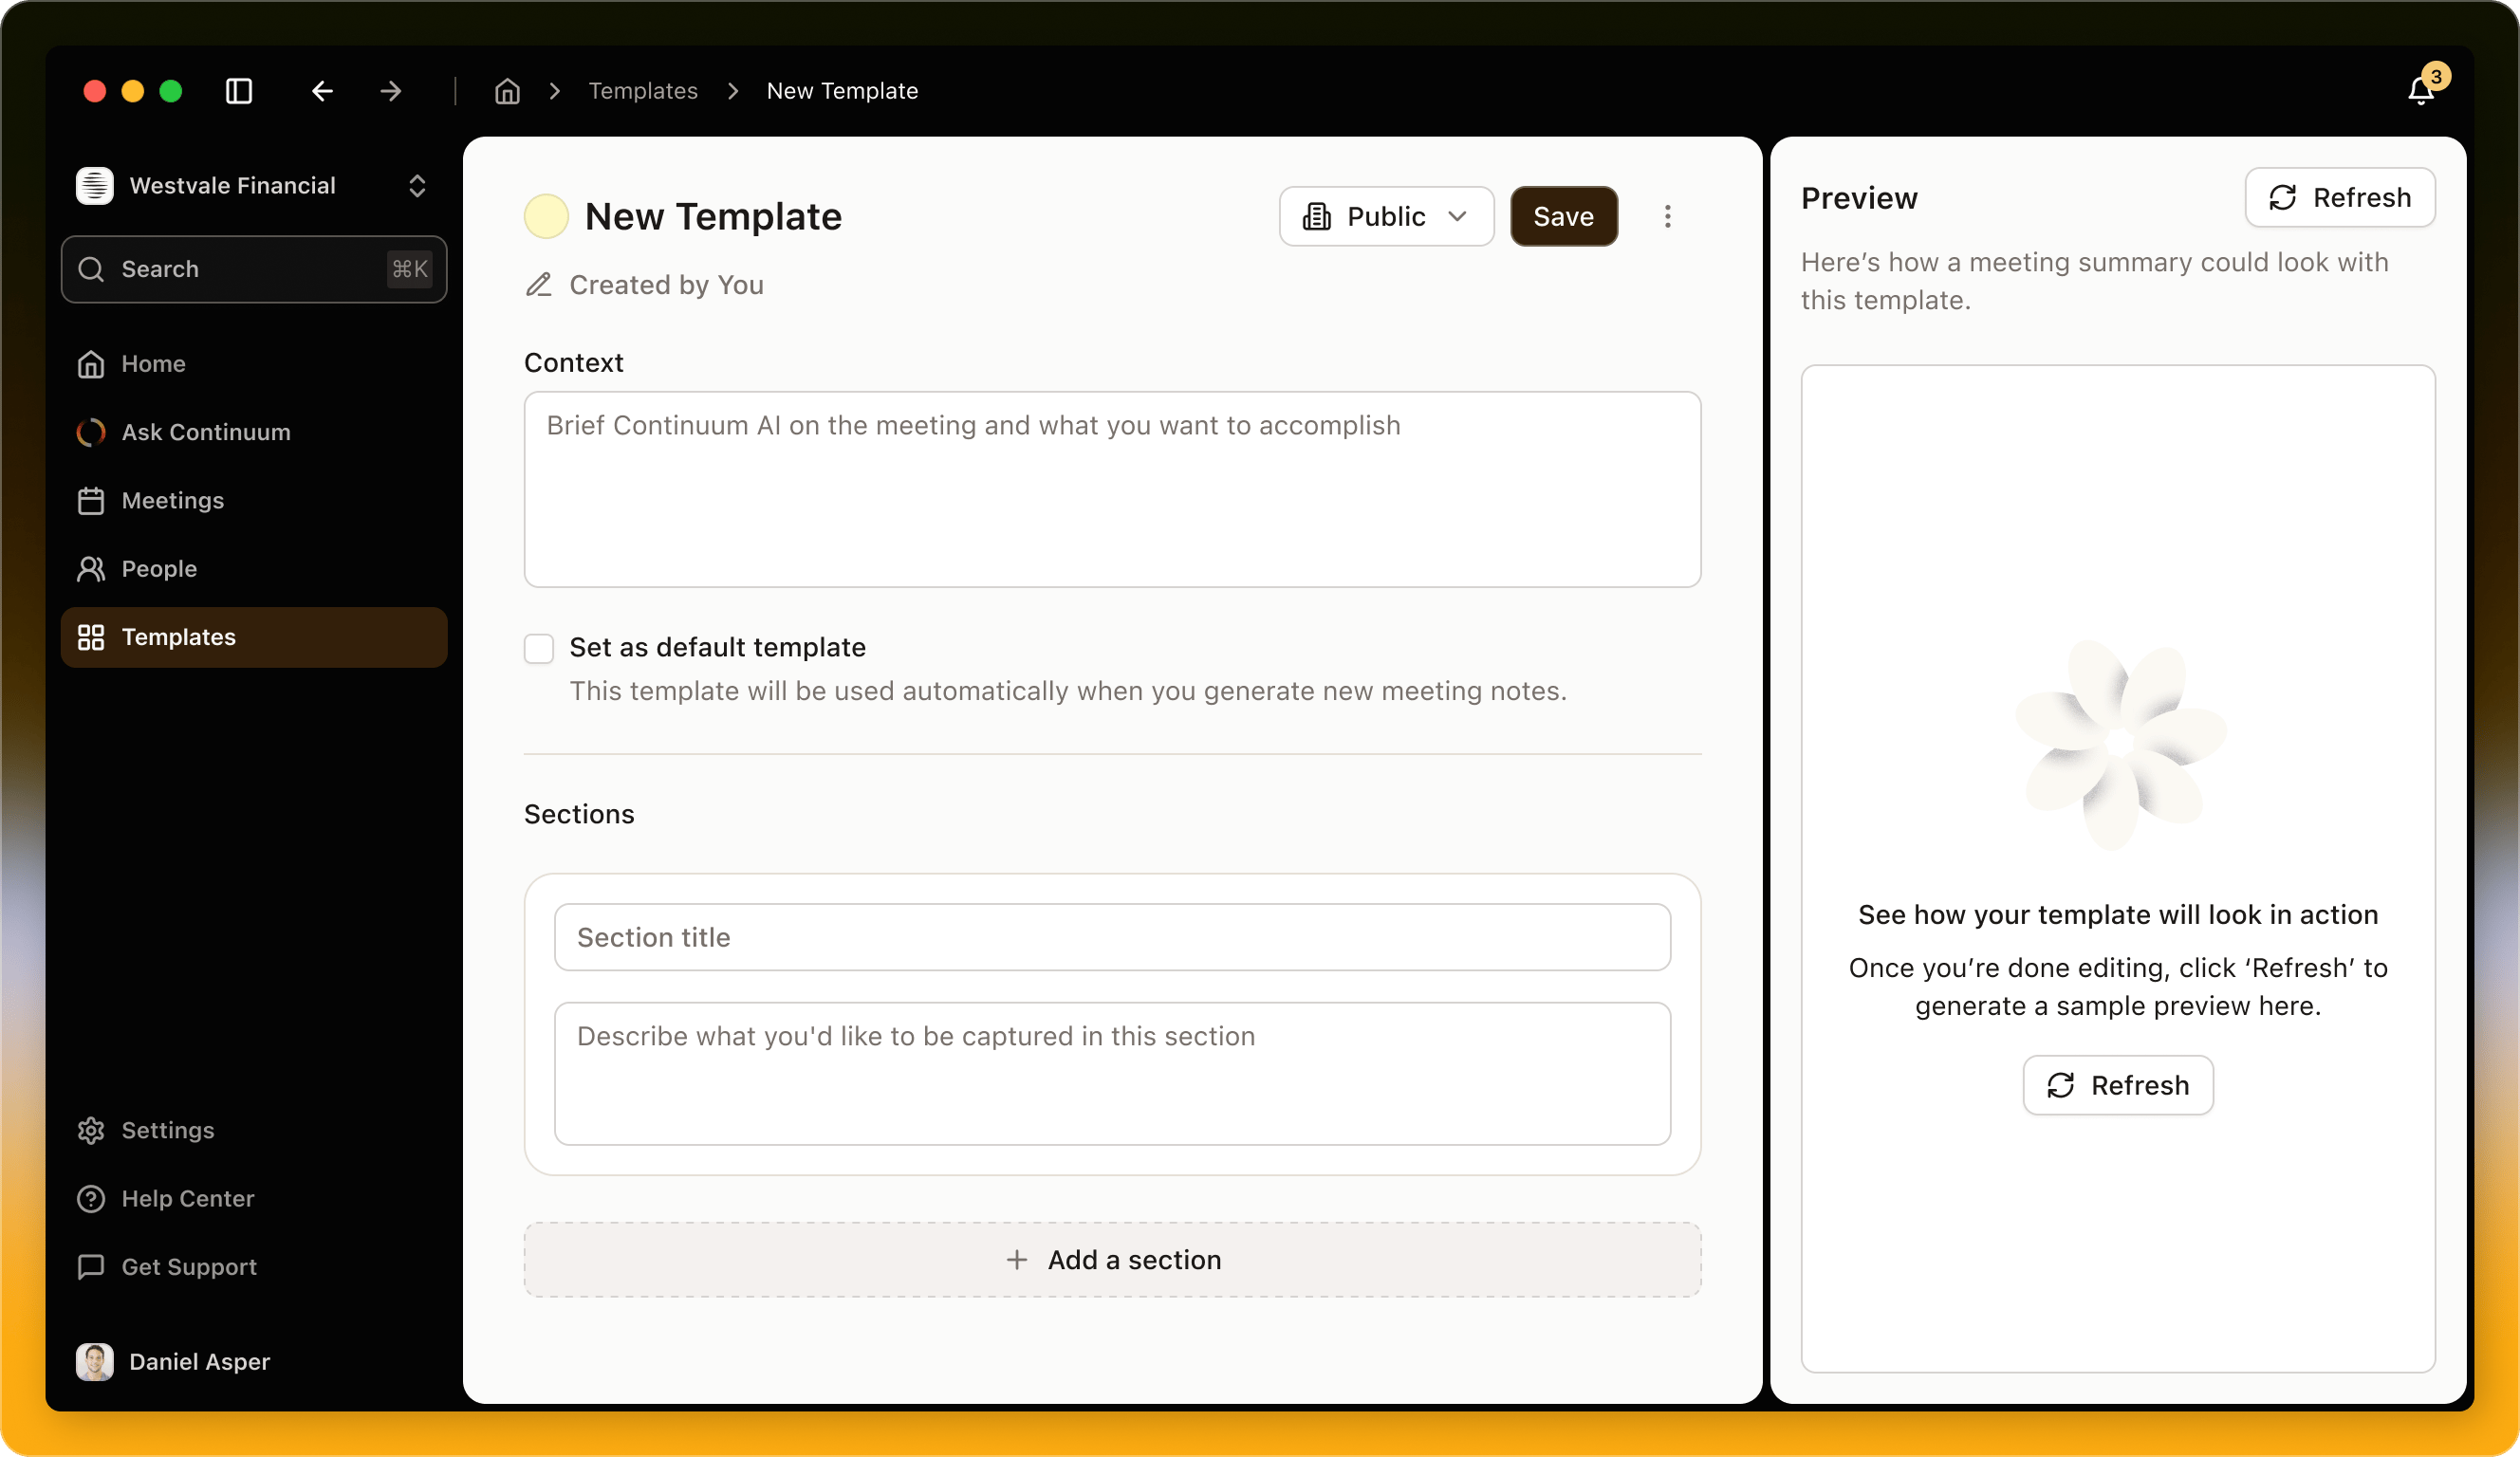Image resolution: width=2520 pixels, height=1457 pixels.
Task: Expand the Westvale Financial workspace switcher
Action: click(417, 186)
